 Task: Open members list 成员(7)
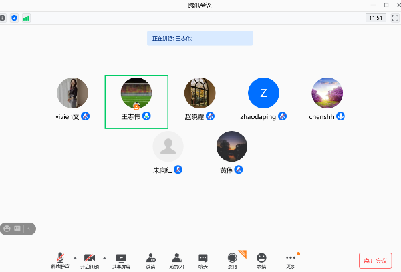[176, 259]
